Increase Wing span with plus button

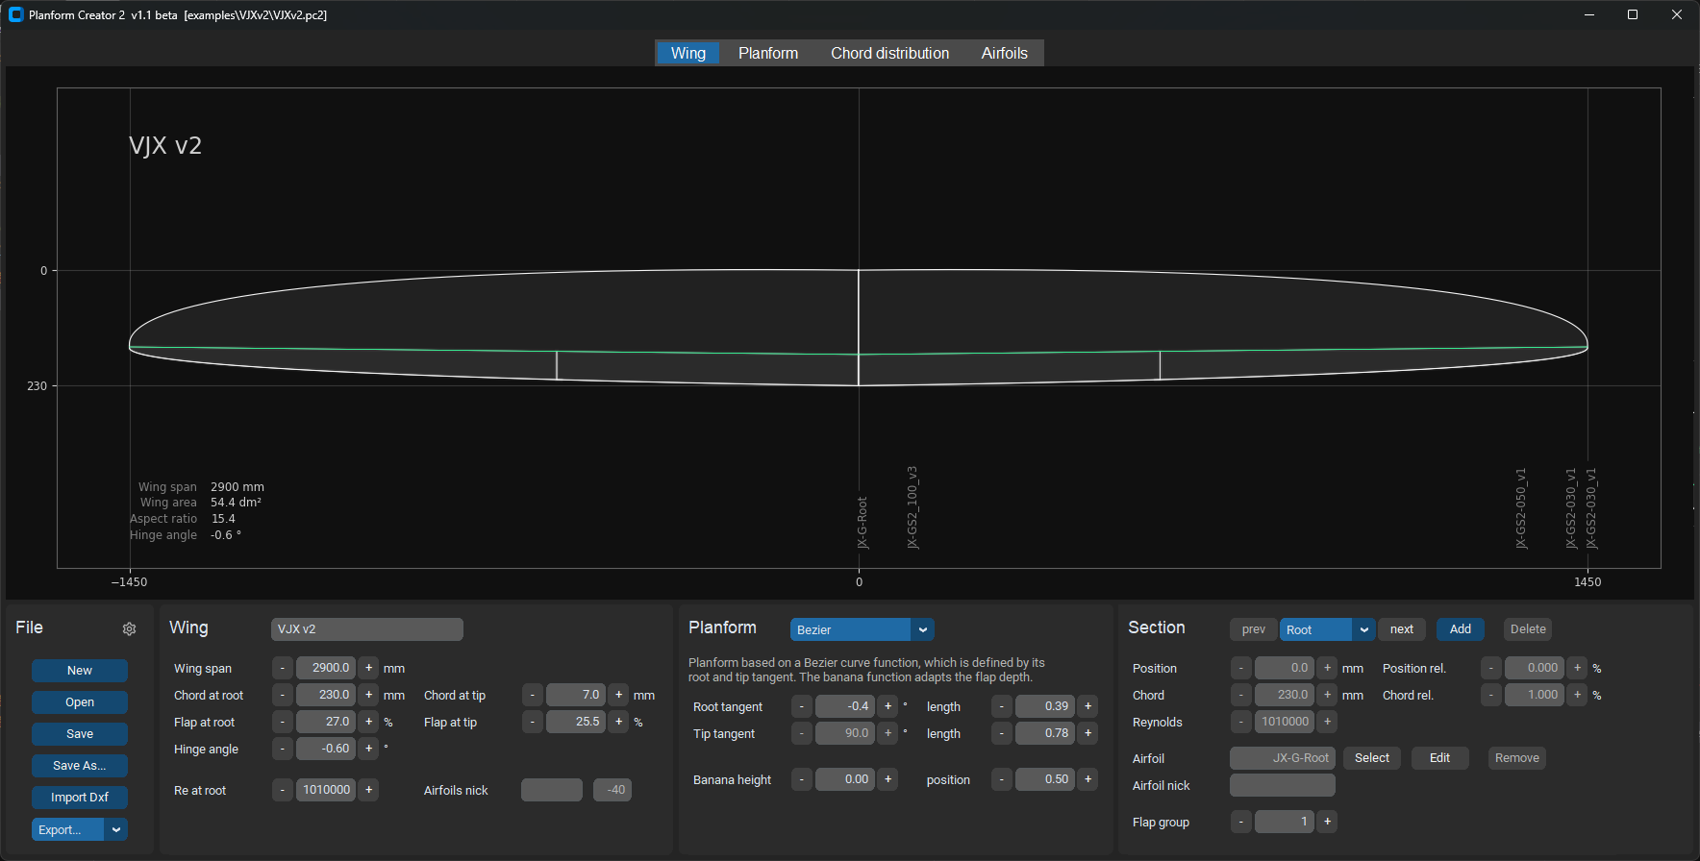pos(369,668)
